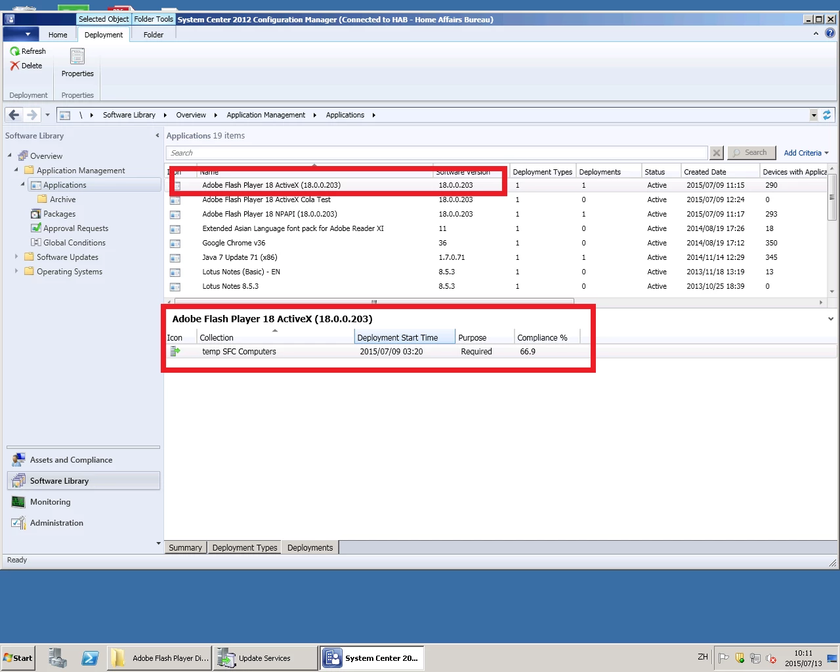Open the Deployments tab
The image size is (840, 672).
(x=310, y=547)
